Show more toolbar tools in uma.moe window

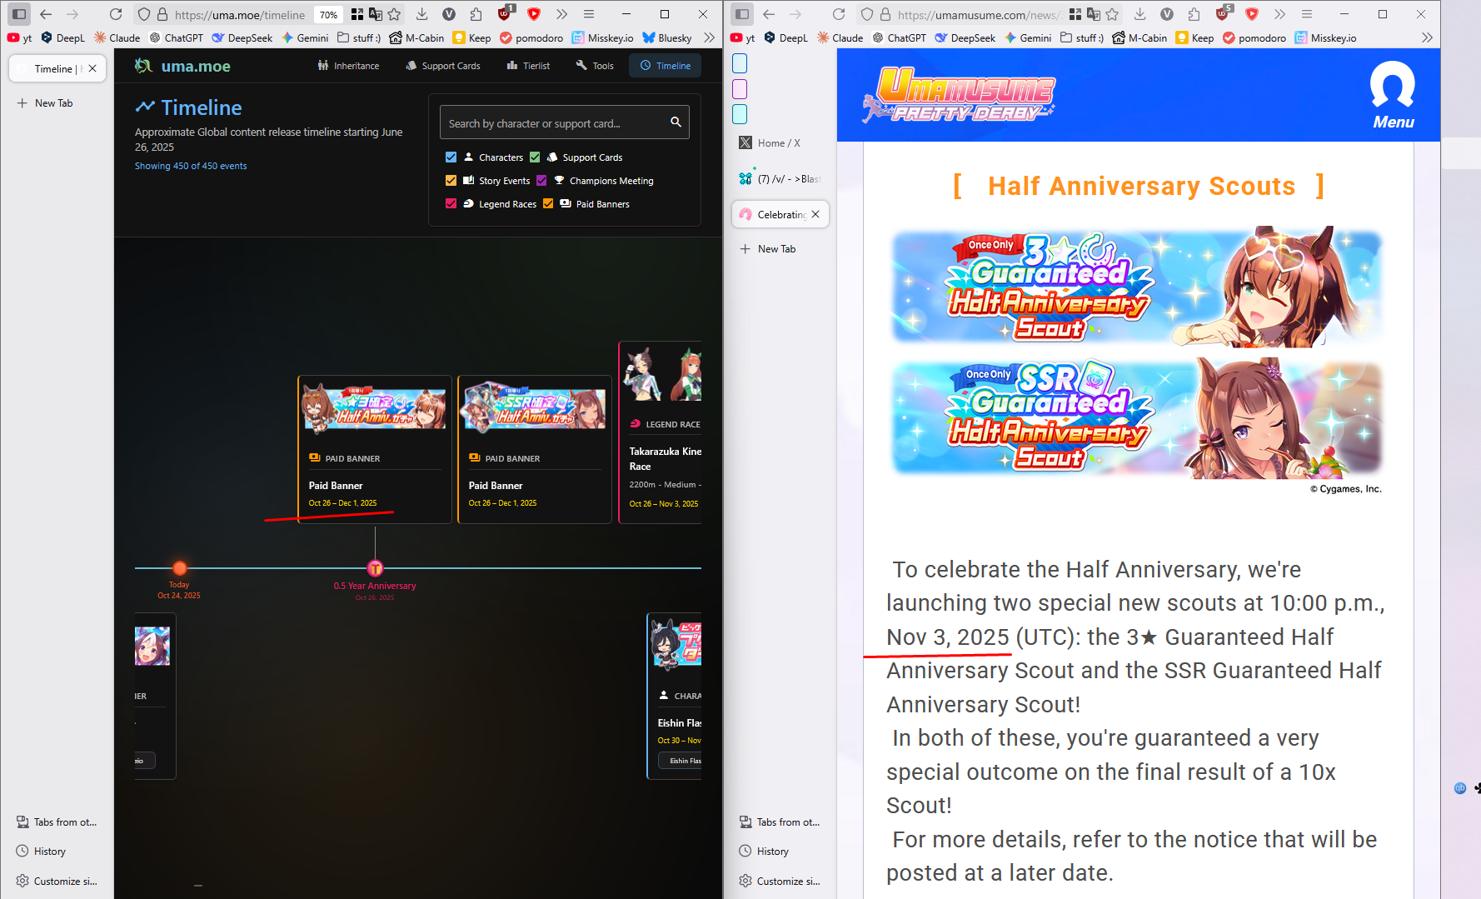point(562,14)
